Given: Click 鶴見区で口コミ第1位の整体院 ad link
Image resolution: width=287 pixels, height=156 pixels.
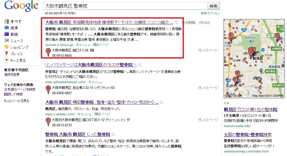Looking at the screenshot, I should [x=251, y=110].
